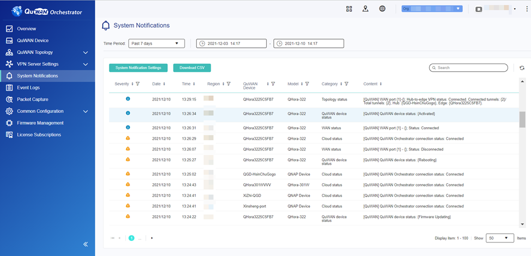This screenshot has width=531, height=256.
Task: Go to previous page arrow
Action: 119,238
